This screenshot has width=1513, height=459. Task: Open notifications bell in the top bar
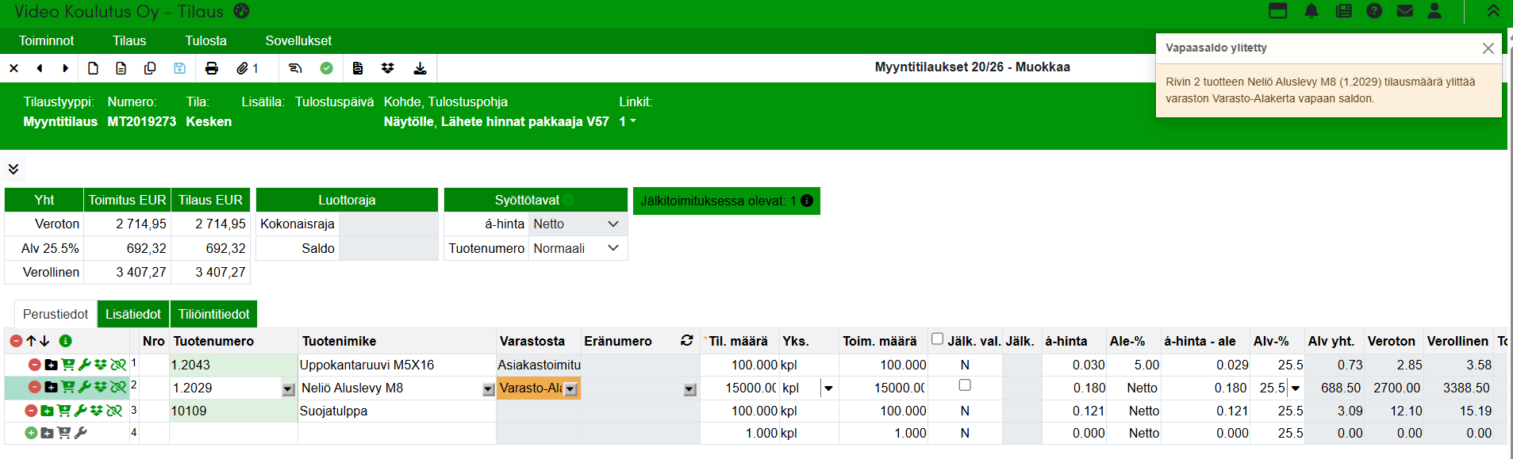pyautogui.click(x=1311, y=11)
